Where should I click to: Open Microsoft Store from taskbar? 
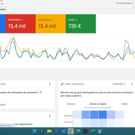[57, 131]
